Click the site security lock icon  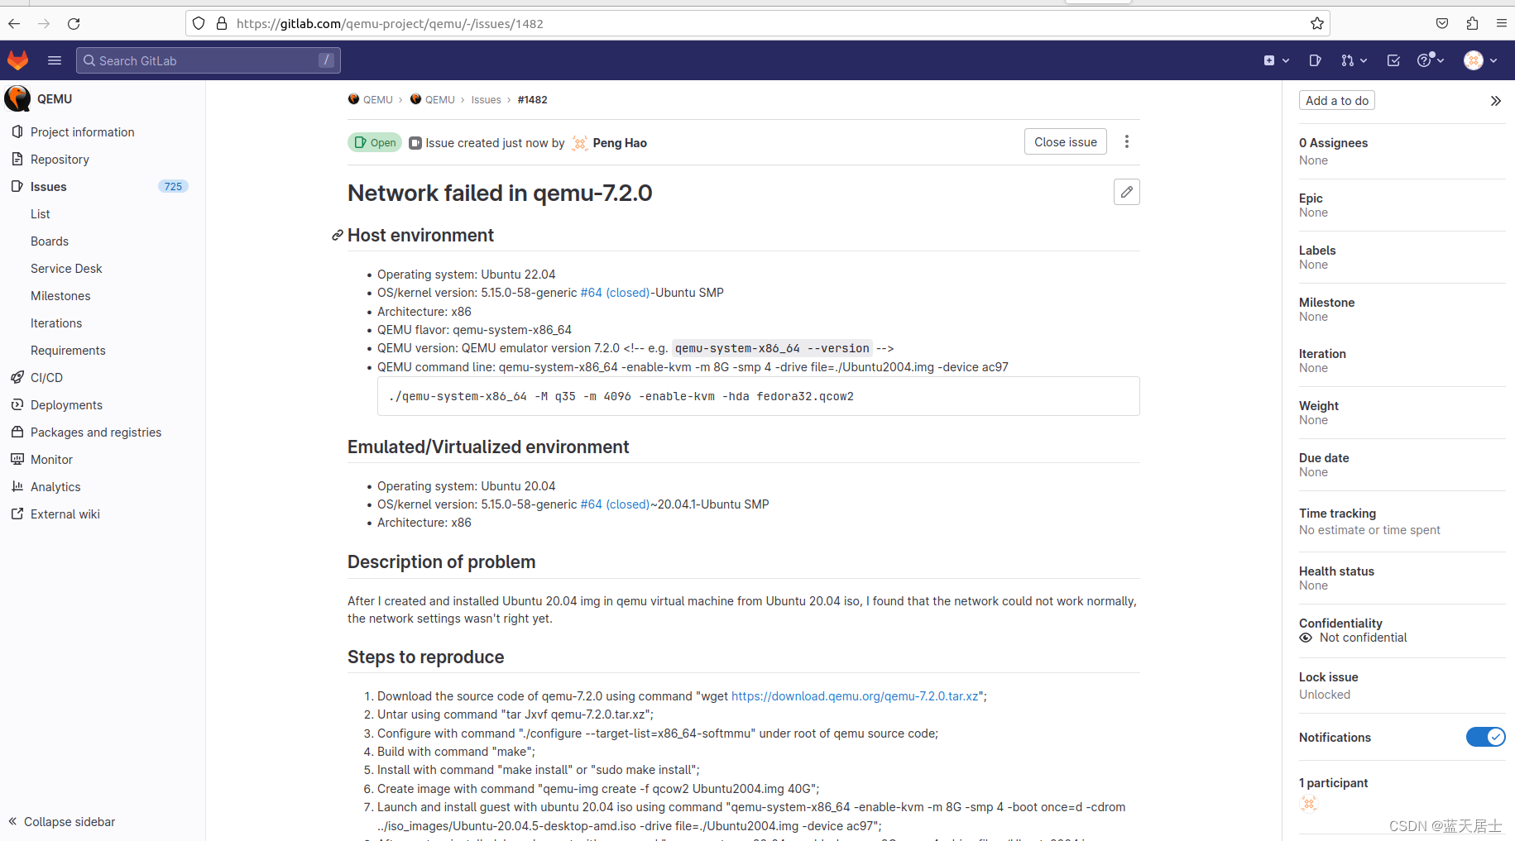pos(222,23)
